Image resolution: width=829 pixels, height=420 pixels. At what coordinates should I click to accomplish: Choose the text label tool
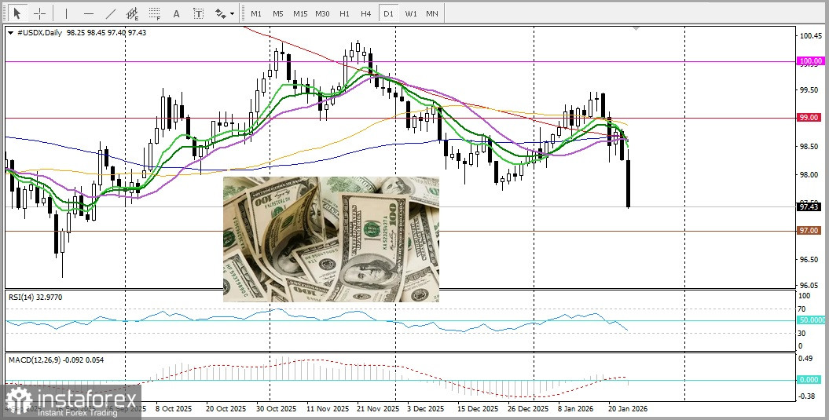click(198, 13)
